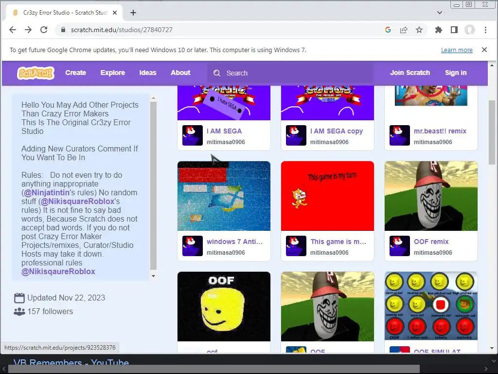Click the Scratch Search field

(290, 73)
